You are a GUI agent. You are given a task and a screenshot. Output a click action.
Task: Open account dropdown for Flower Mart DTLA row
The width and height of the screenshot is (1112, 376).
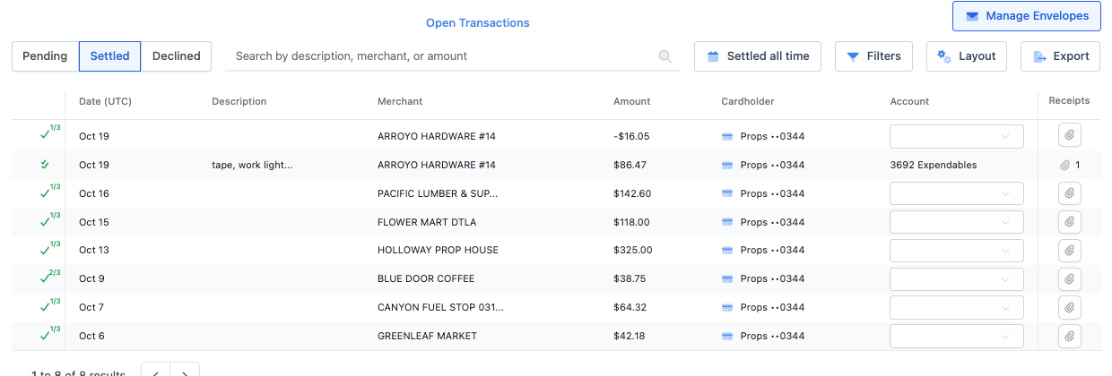957,222
